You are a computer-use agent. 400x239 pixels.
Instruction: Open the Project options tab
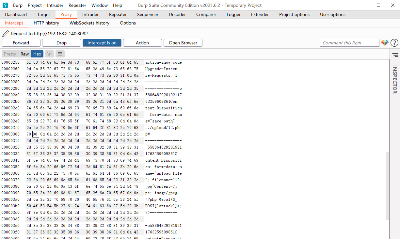294,14
